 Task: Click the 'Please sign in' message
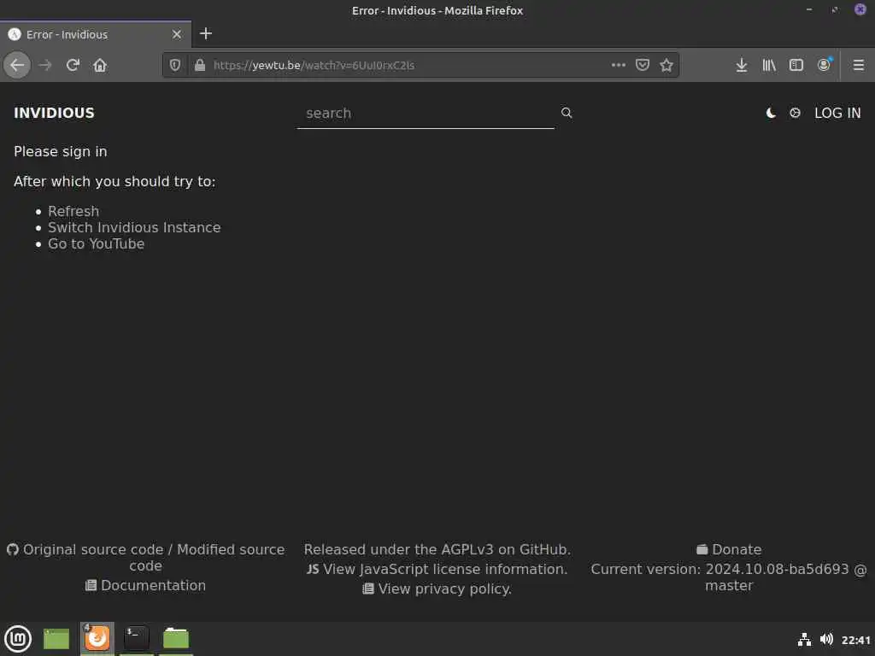(x=61, y=152)
